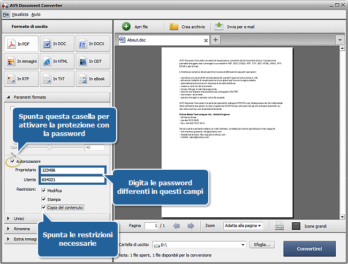Image resolution: width=348 pixels, height=264 pixels.
Task: Select the About.doc tab
Action: pyautogui.click(x=164, y=40)
